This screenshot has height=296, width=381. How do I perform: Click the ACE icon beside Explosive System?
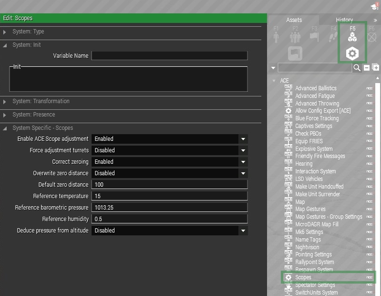(288, 148)
